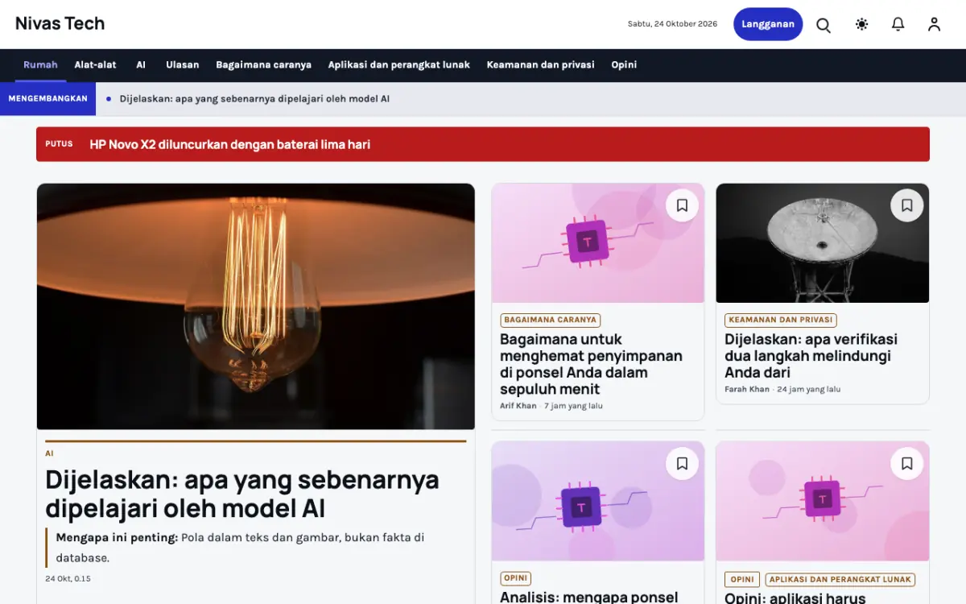
Task: Bookmark the 'menghemat penyimpanan' article
Action: [x=682, y=205]
